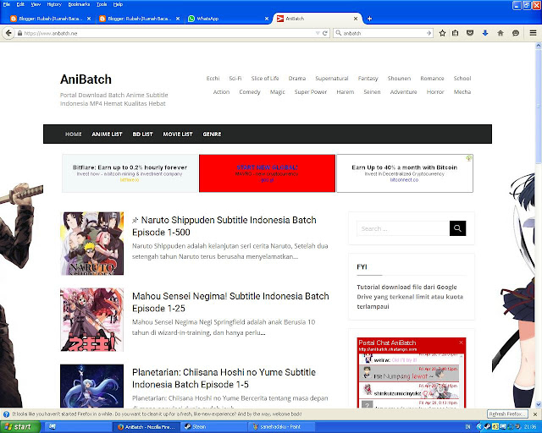Open the downloads arrow icon

click(485, 33)
